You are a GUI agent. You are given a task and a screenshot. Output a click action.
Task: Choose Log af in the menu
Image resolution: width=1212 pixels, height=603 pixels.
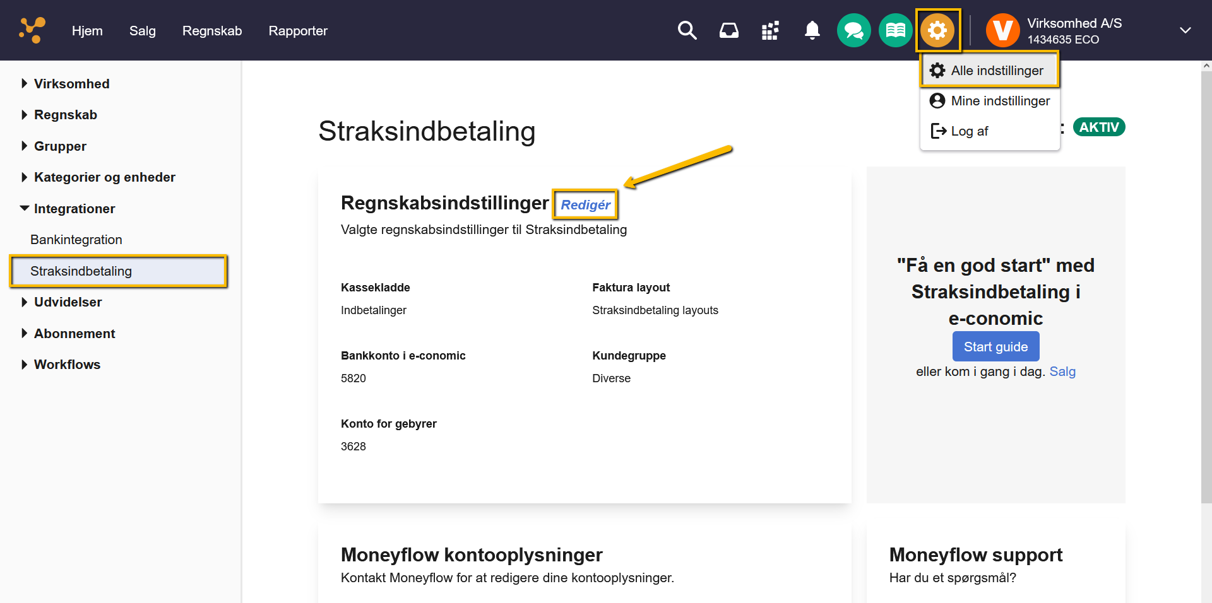989,131
